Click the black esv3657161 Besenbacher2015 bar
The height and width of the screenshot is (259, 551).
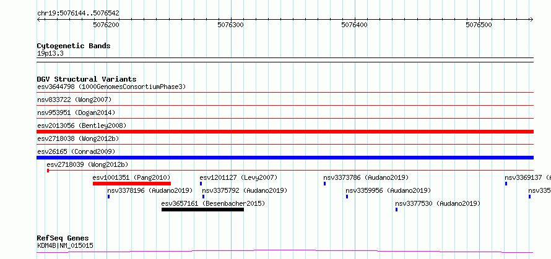[203, 210]
